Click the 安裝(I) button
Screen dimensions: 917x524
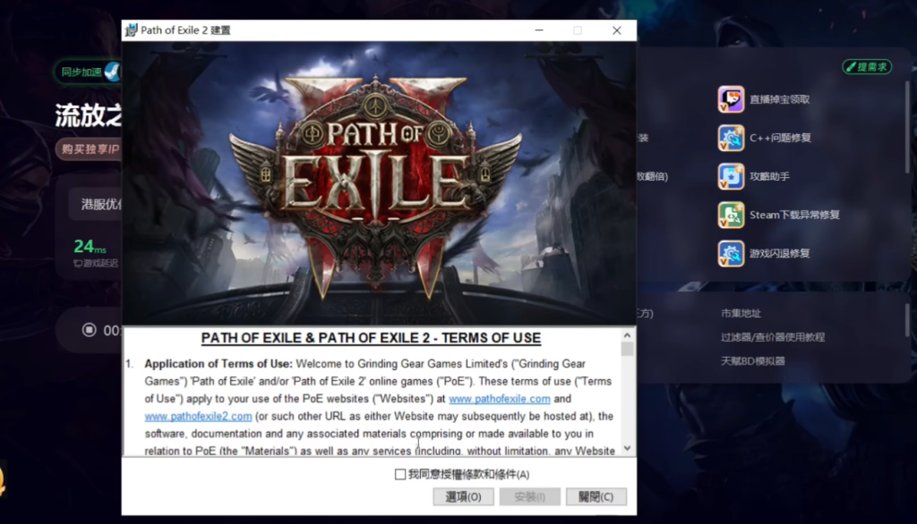pyautogui.click(x=530, y=496)
